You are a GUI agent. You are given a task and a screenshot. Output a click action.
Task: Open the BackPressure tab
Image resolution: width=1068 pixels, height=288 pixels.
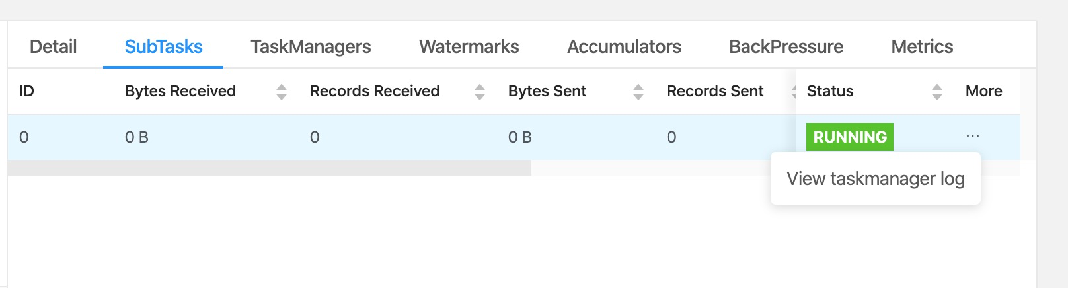[786, 46]
